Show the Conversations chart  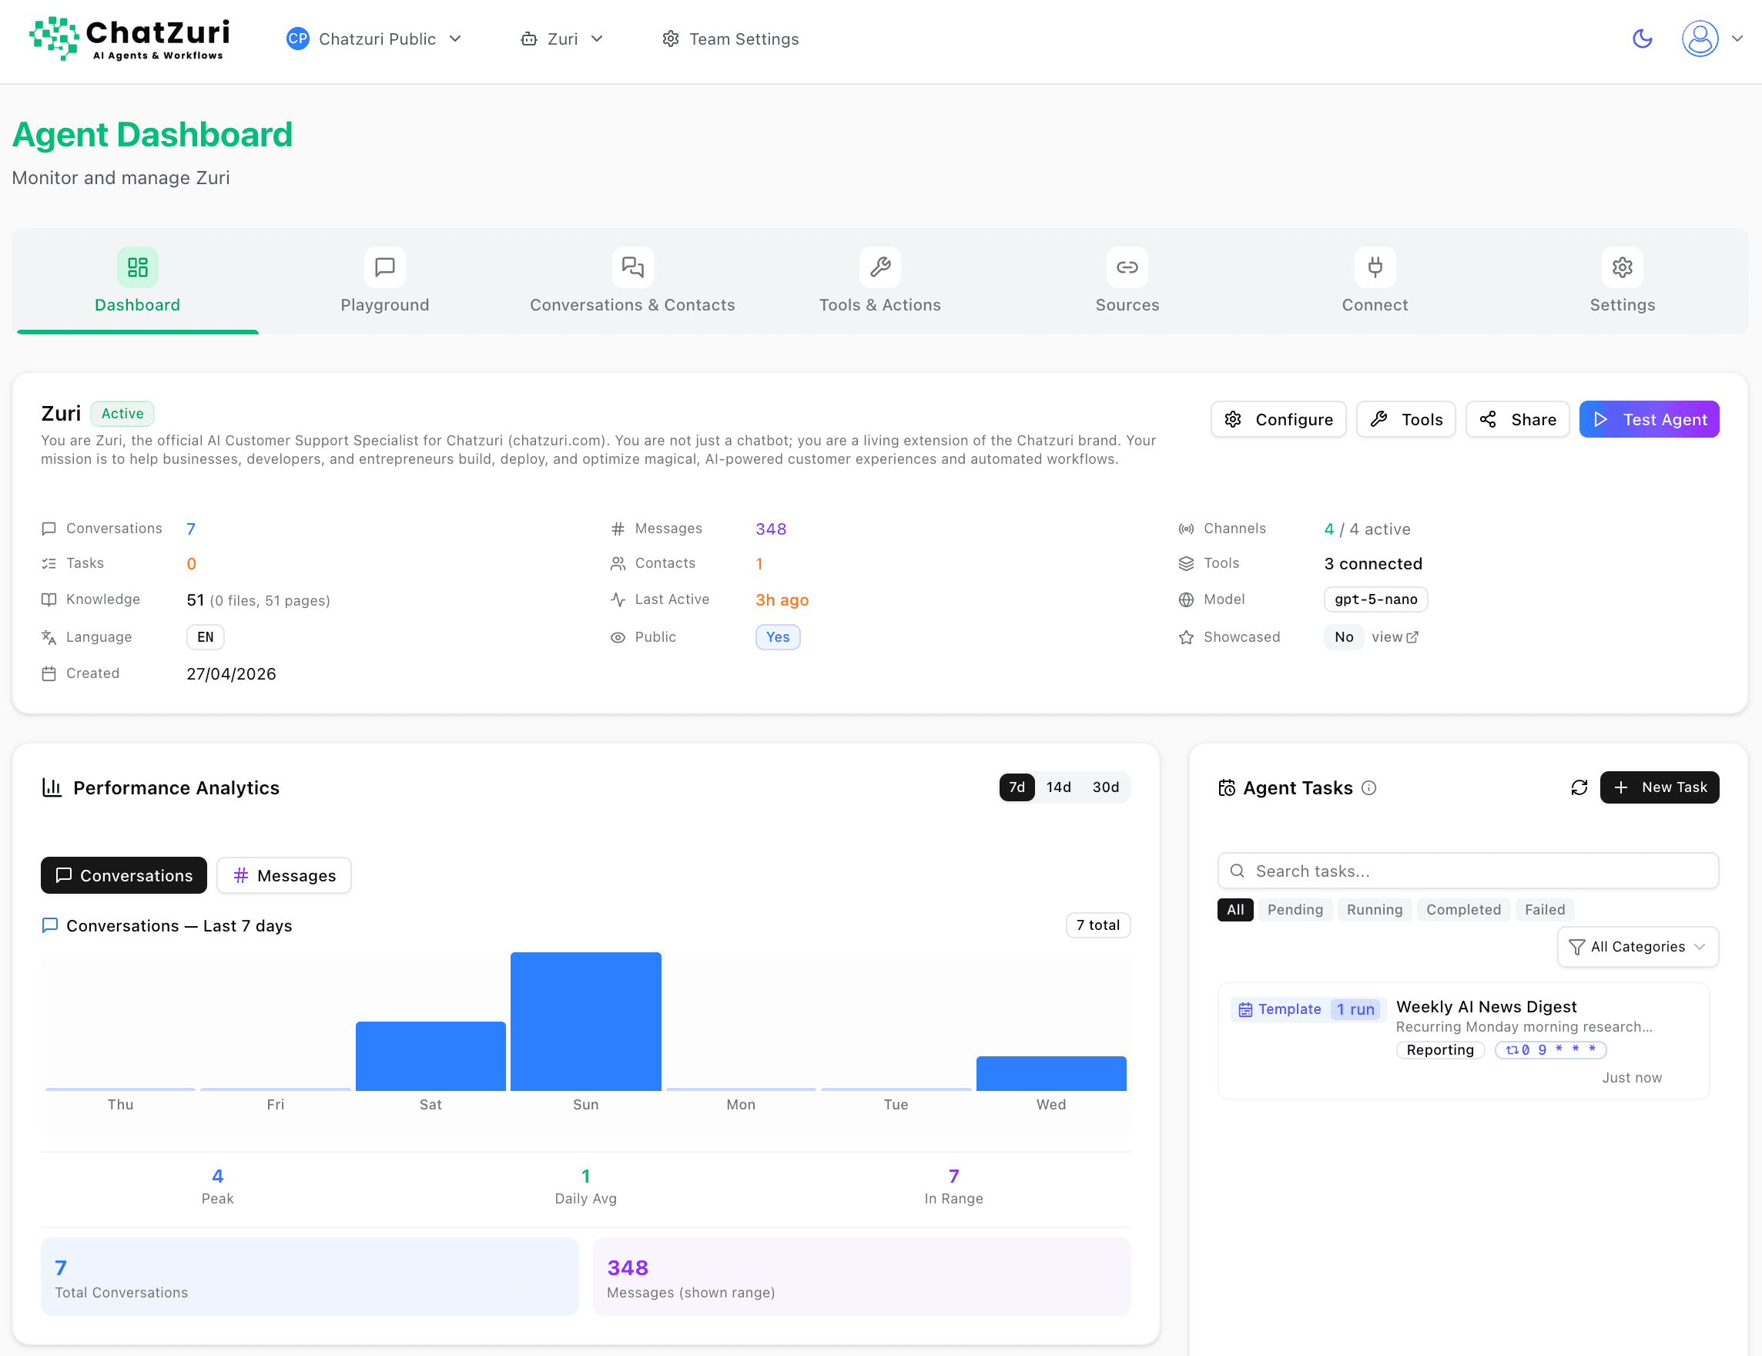123,875
